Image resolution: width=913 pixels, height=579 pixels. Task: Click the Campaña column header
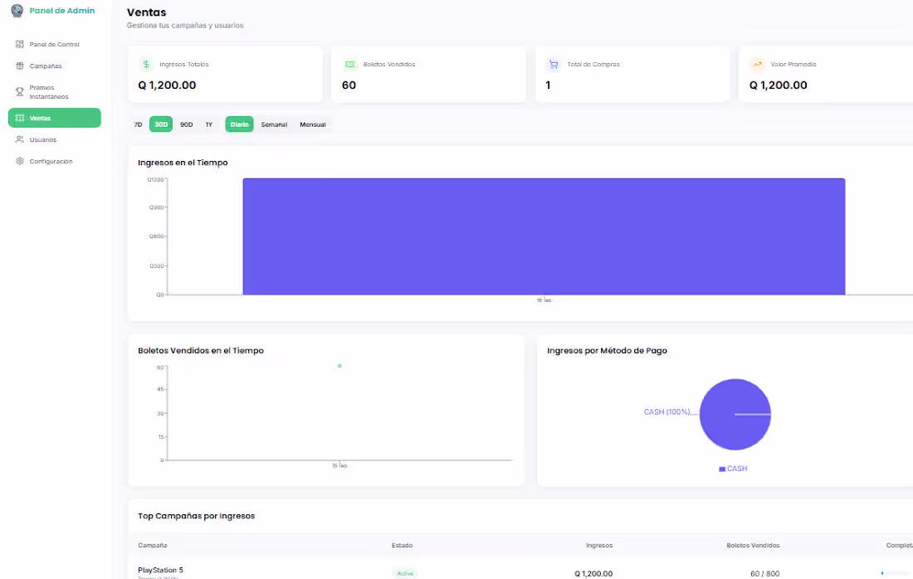(x=153, y=545)
